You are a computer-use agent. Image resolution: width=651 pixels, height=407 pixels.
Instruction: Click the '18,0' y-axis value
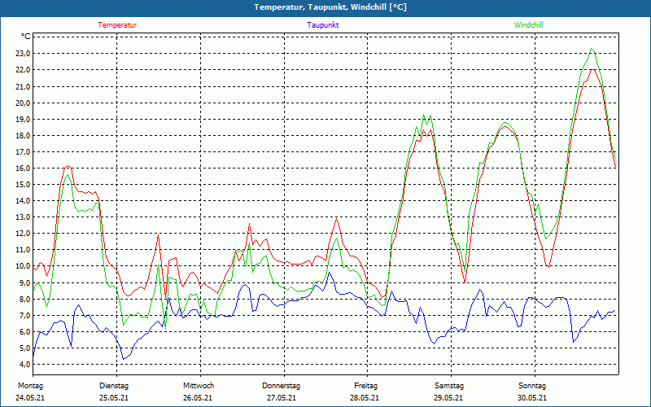[x=23, y=135]
